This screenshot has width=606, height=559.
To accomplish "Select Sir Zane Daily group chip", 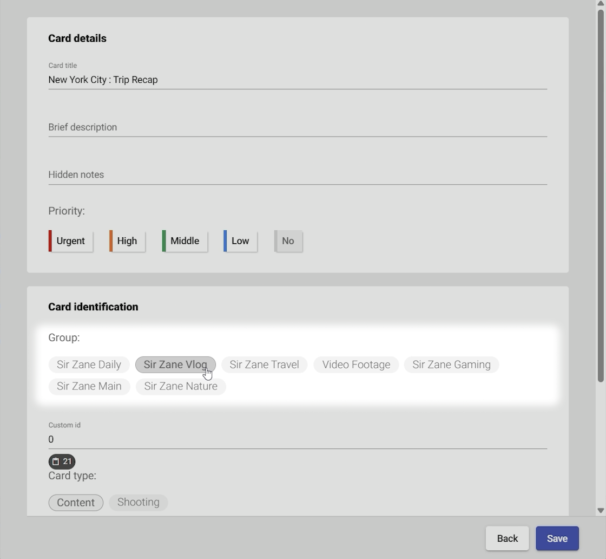I will click(x=89, y=365).
